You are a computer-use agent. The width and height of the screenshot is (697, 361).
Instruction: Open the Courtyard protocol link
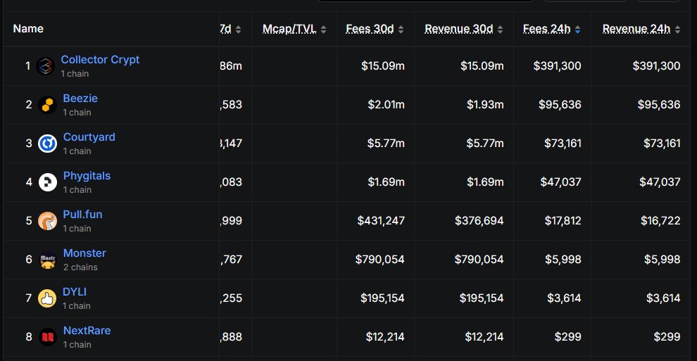pos(89,137)
